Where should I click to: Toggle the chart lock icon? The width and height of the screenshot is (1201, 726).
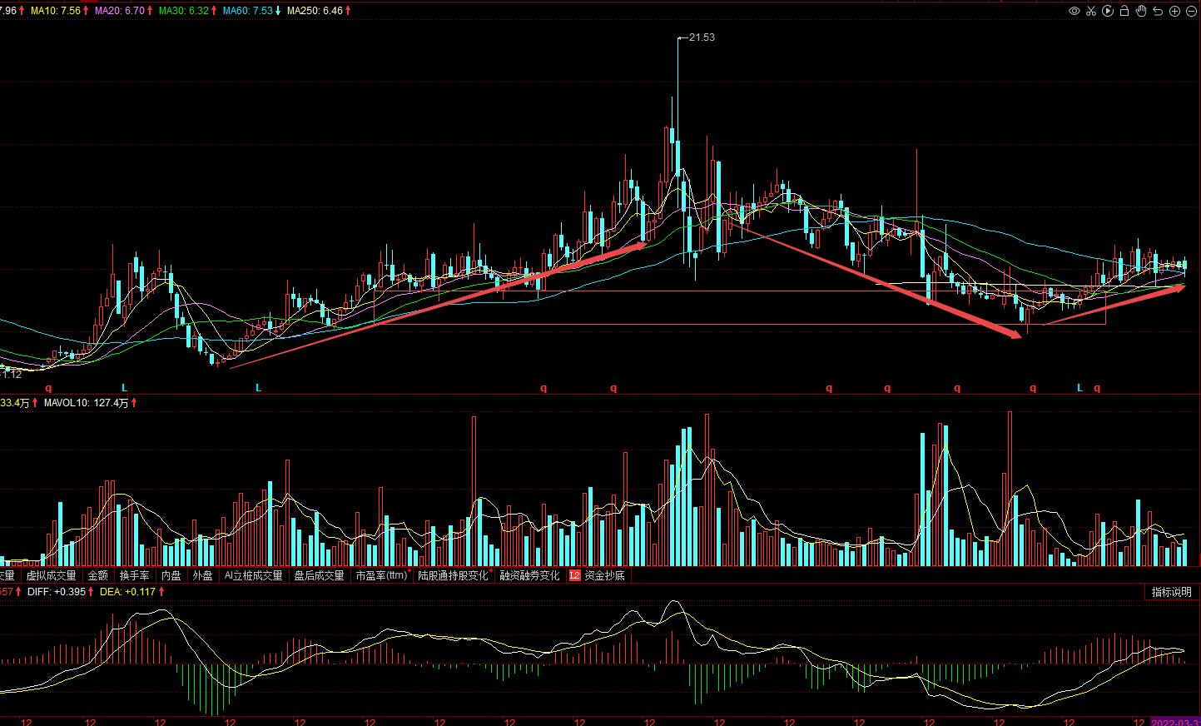[x=1124, y=11]
